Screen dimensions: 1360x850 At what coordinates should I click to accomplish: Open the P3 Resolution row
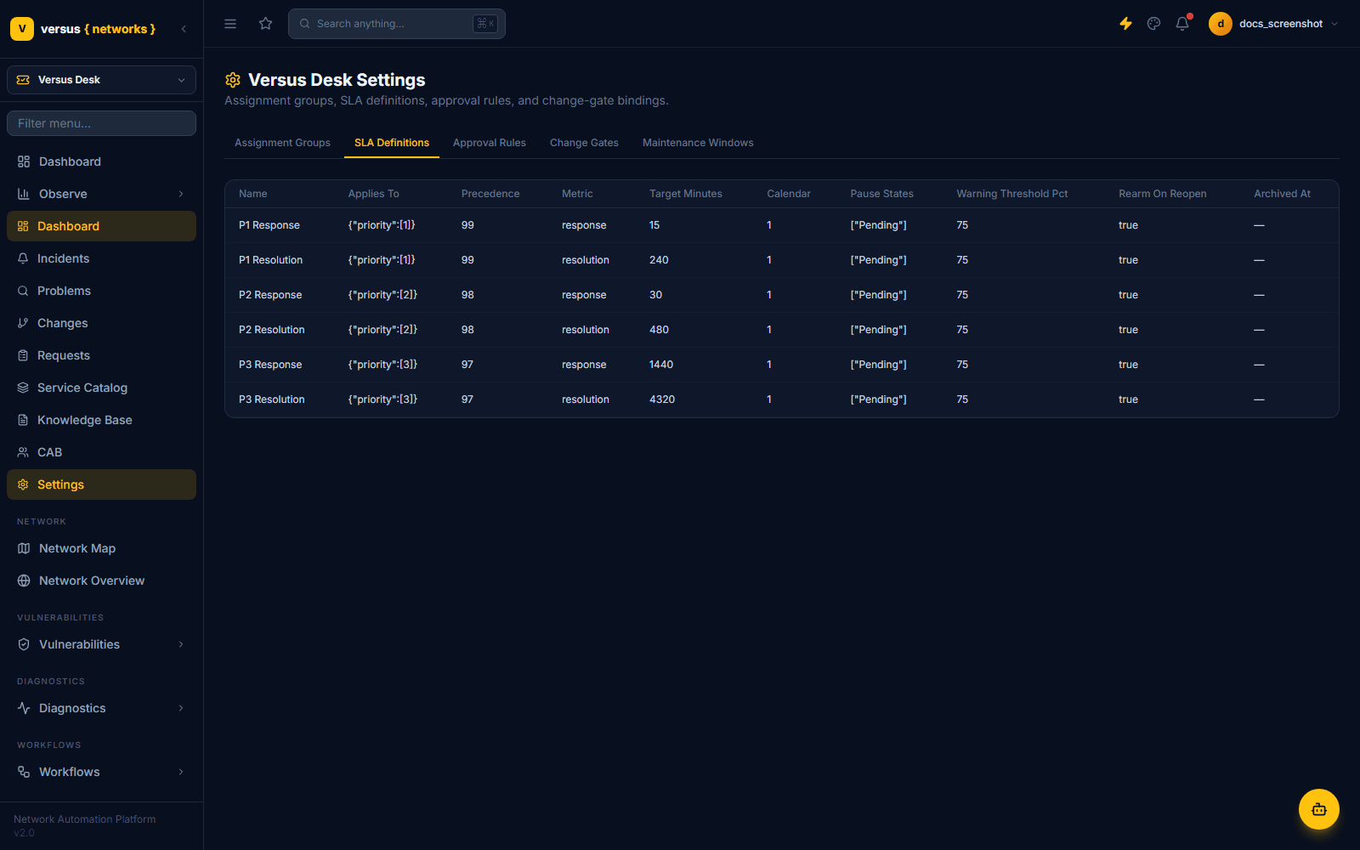(782, 399)
